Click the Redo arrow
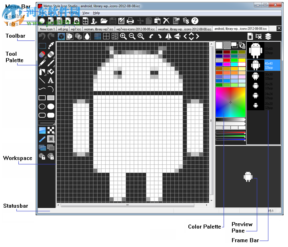 pyautogui.click(x=51, y=36)
